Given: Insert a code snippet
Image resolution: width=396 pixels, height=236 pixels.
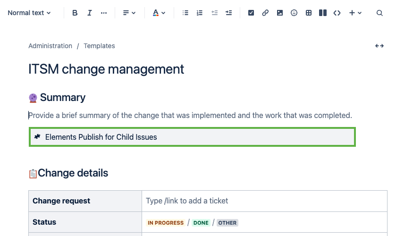Looking at the screenshot, I should point(337,13).
